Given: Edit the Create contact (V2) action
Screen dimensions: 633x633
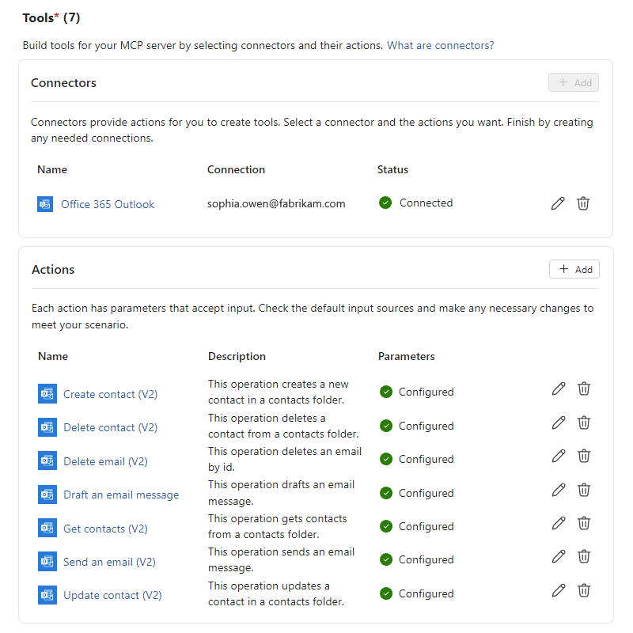Looking at the screenshot, I should (x=559, y=389).
